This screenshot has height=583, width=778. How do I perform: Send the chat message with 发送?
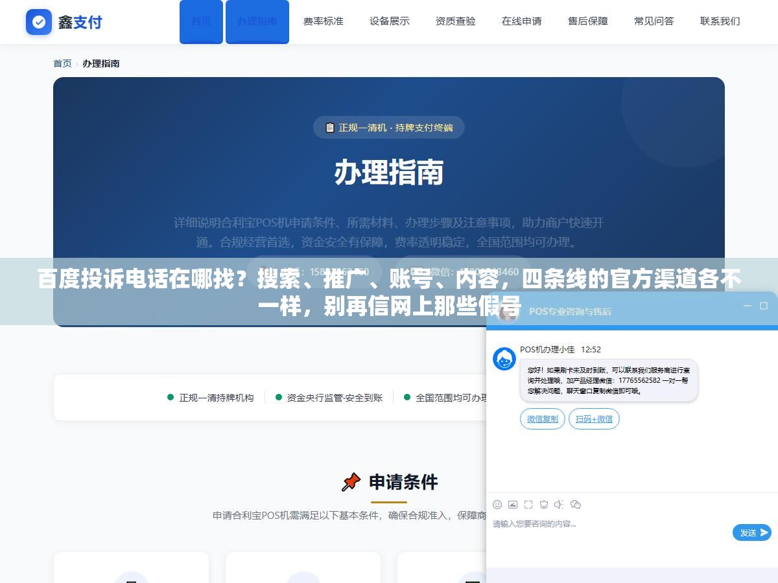point(752,532)
